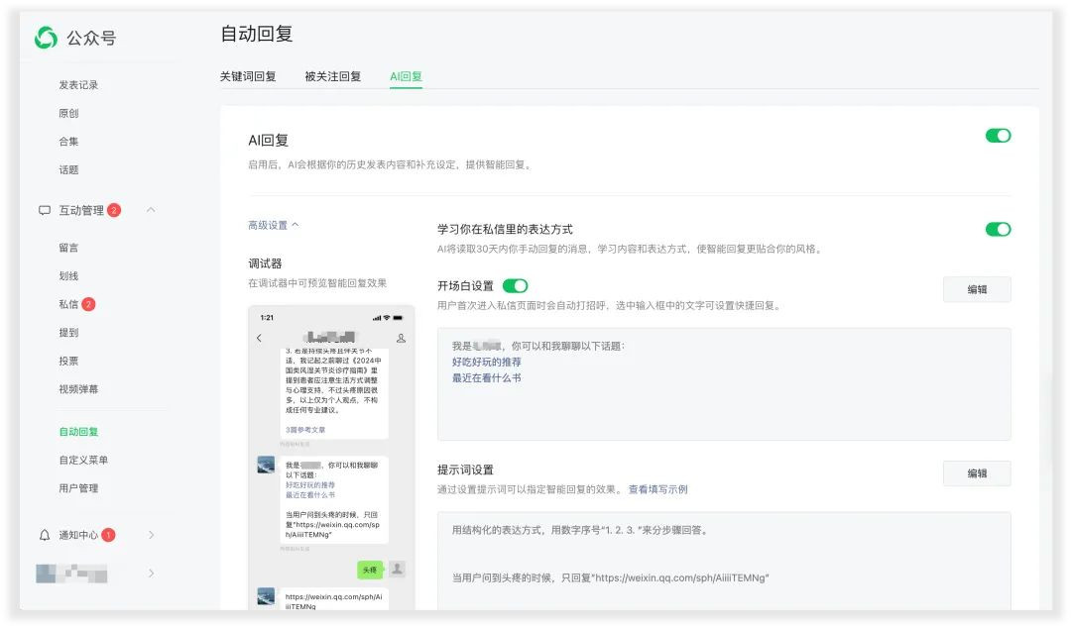Expand the 通知中心 arrow
Image resolution: width=1071 pixels, height=628 pixels.
pos(151,535)
